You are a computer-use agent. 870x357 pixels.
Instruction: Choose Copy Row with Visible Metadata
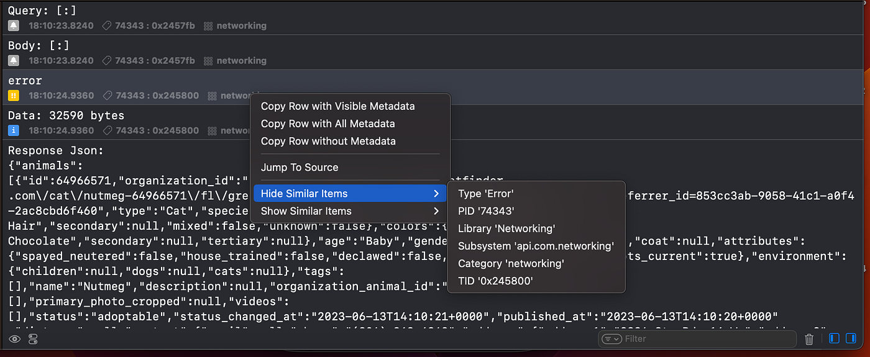tap(337, 106)
